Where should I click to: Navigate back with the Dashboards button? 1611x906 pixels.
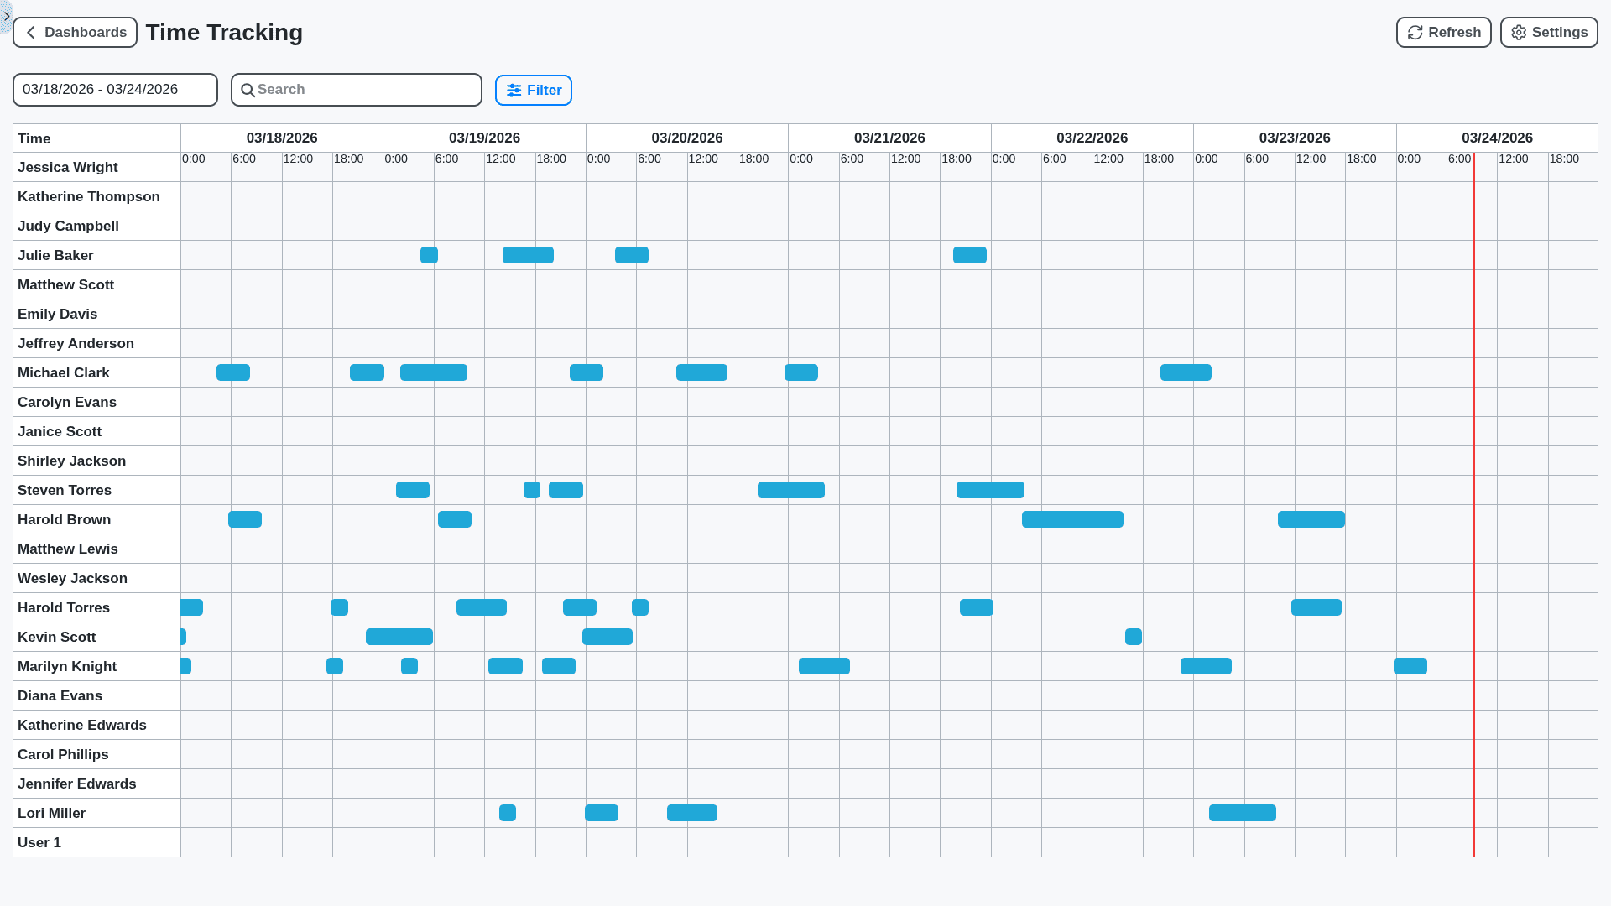[75, 32]
